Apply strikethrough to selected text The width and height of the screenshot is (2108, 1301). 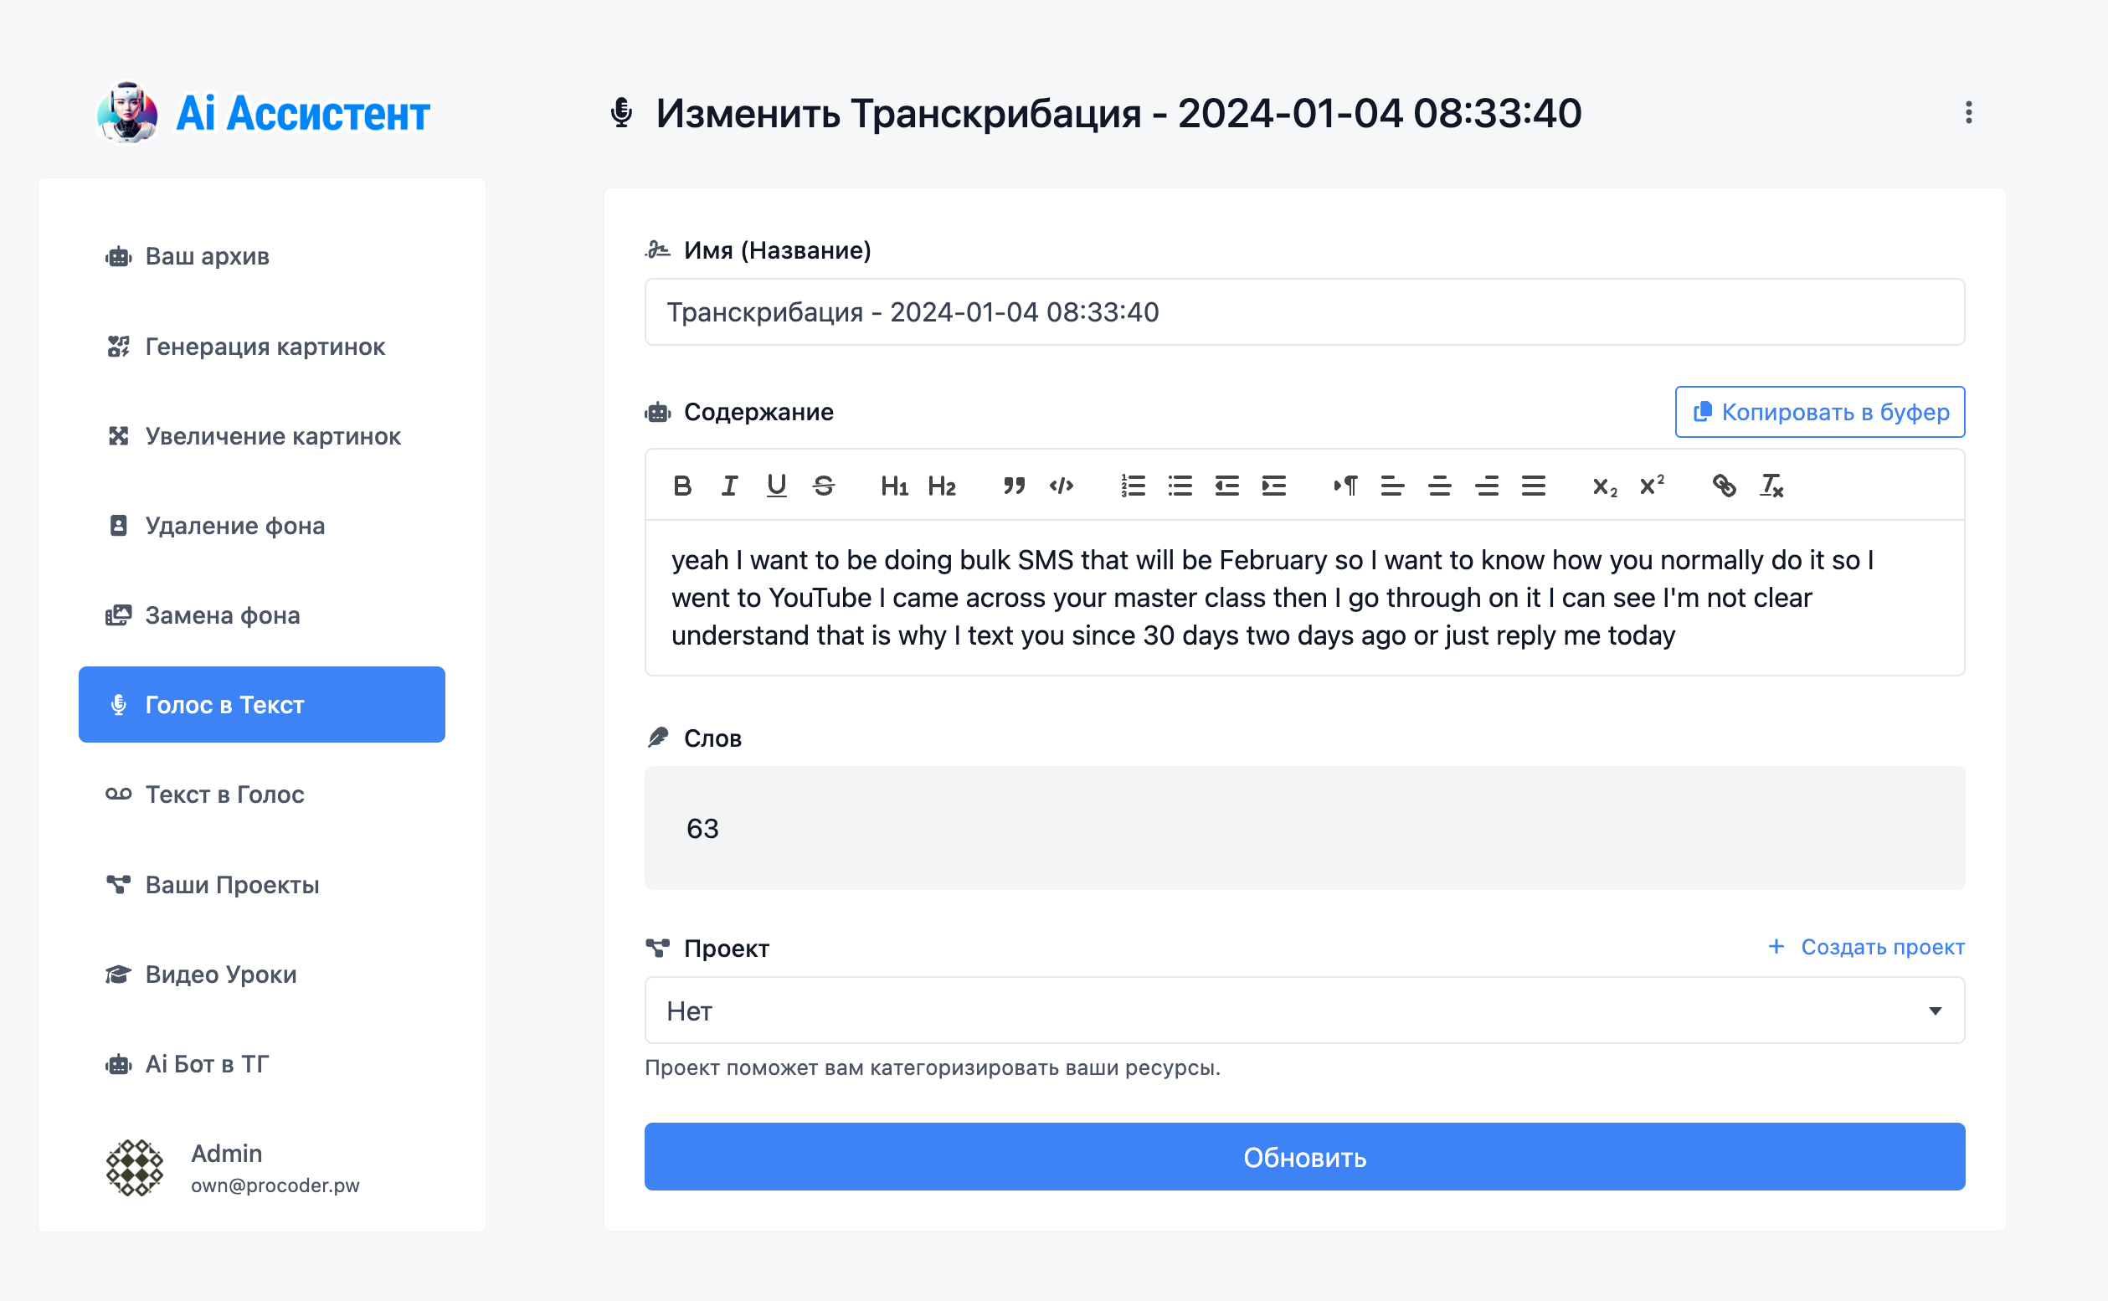[x=824, y=486]
